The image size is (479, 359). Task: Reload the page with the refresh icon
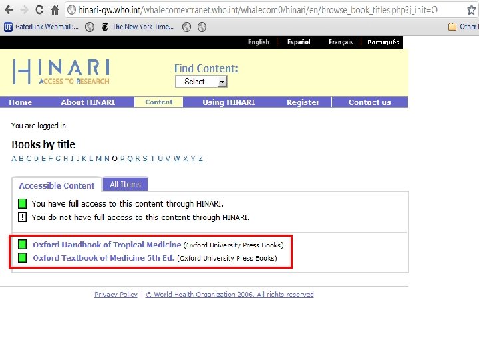tap(39, 10)
